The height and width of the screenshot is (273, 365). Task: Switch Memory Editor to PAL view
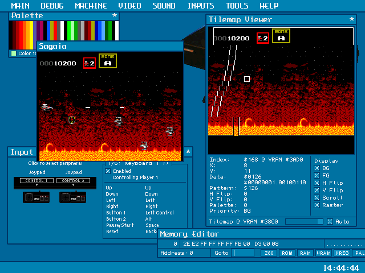[x=359, y=253]
